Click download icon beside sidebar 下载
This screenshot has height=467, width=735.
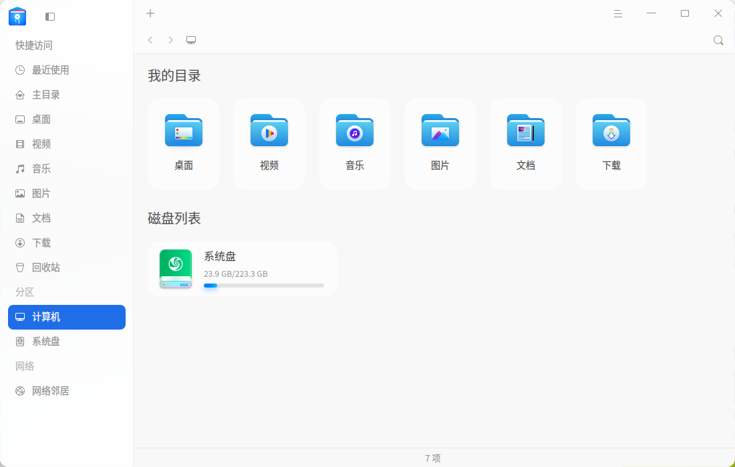click(20, 243)
